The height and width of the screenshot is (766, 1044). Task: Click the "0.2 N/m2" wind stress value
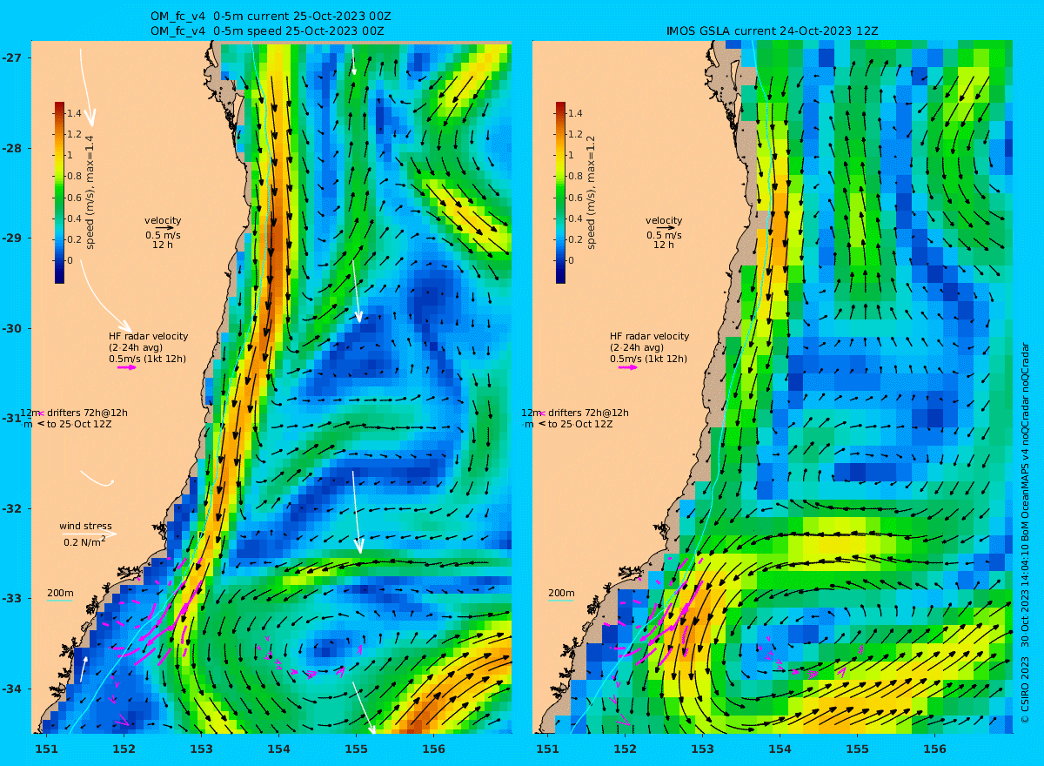(x=85, y=541)
